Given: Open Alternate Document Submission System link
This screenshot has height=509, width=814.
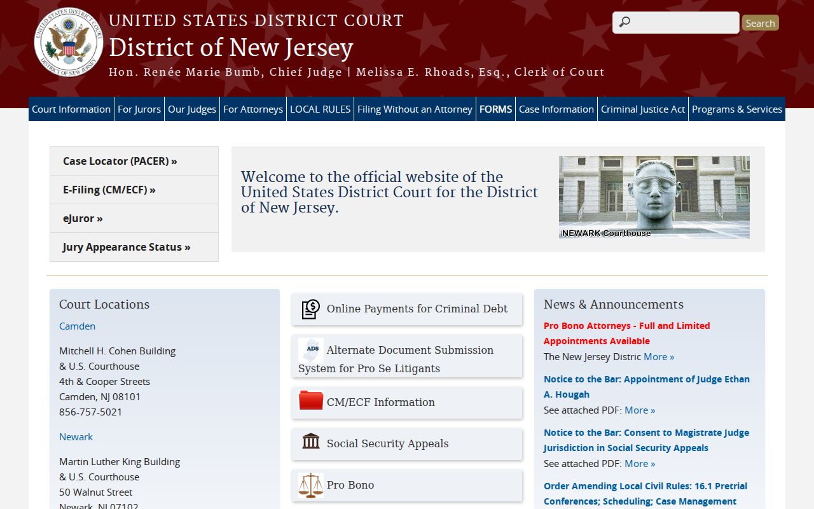Looking at the screenshot, I should point(407,356).
